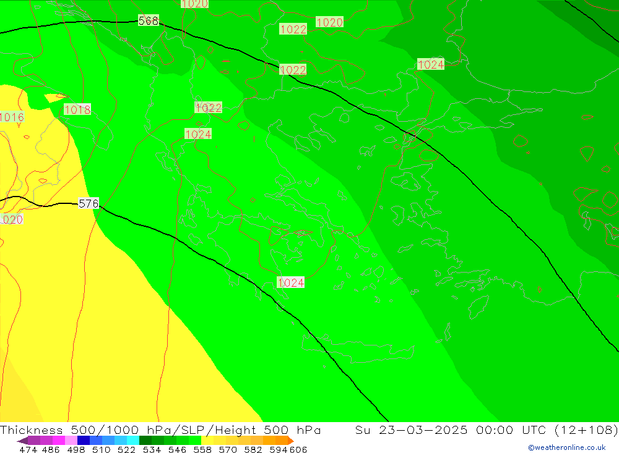Click the 498 legend value
Screen dimensions: 619x453
[x=76, y=449]
